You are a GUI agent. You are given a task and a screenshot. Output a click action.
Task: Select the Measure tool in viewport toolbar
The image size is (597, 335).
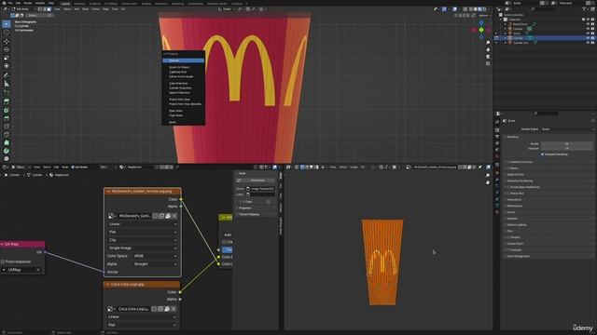click(x=7, y=84)
